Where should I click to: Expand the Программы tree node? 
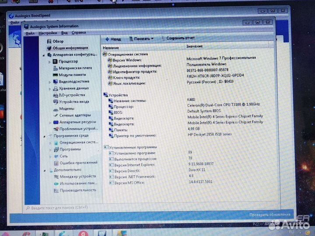point(50,150)
